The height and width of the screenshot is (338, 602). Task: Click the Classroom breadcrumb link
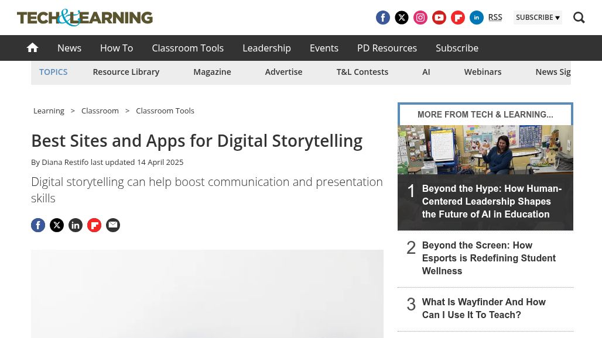[100, 111]
